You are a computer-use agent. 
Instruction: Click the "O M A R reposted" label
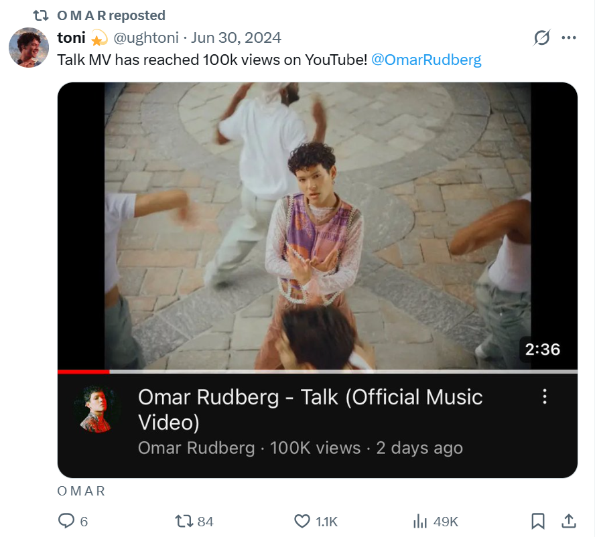(111, 15)
